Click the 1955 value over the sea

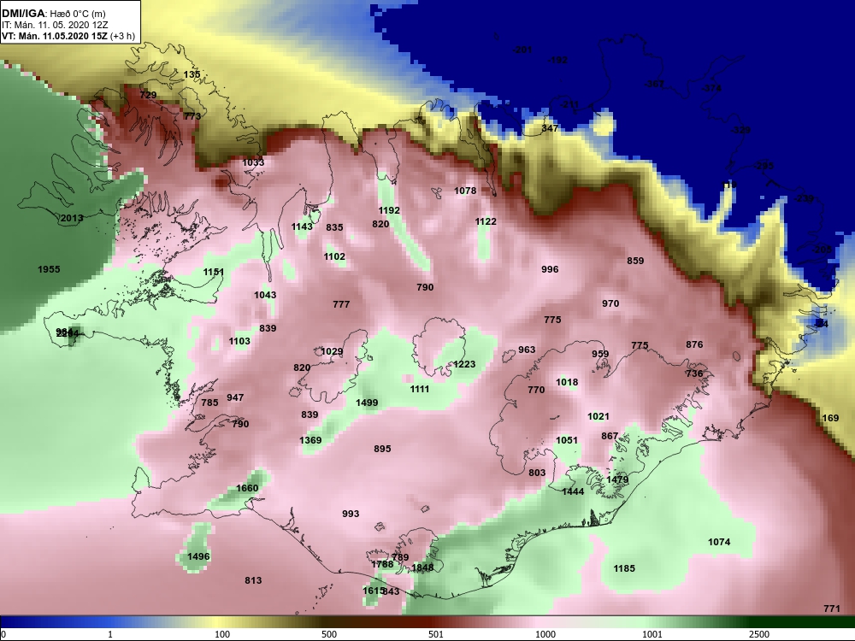click(49, 269)
